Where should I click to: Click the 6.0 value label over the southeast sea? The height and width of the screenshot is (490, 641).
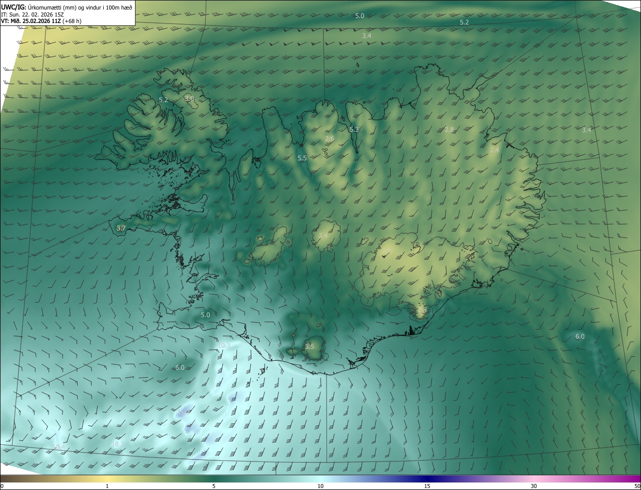[580, 336]
